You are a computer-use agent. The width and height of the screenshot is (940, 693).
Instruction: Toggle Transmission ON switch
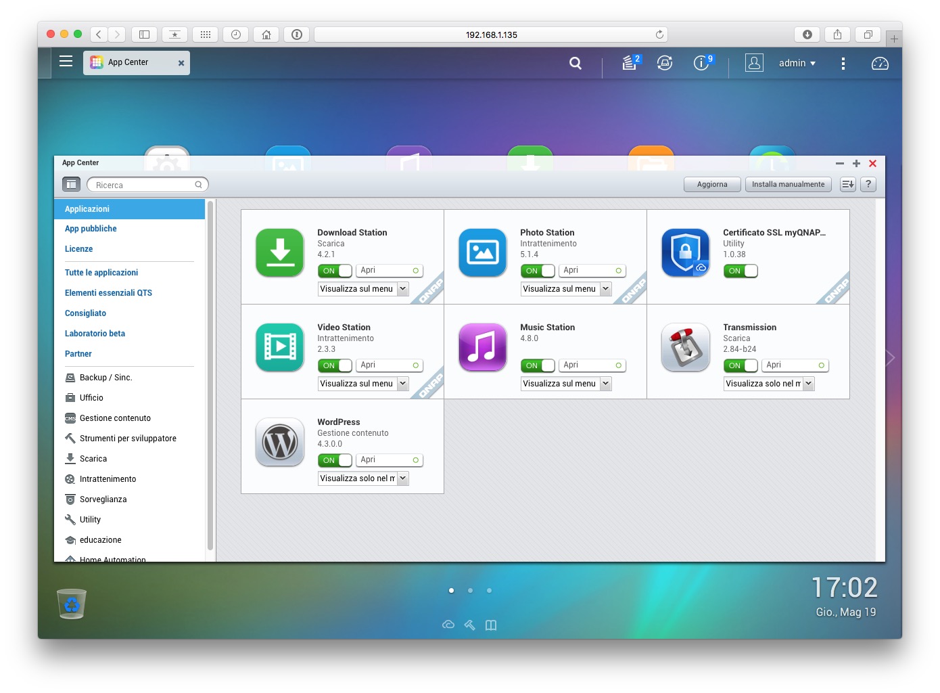tap(741, 365)
